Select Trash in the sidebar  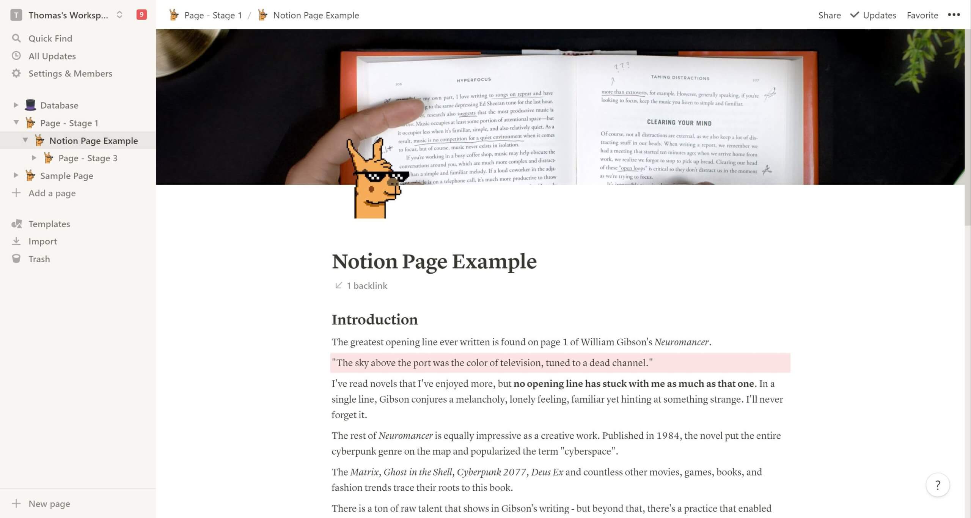(x=39, y=258)
